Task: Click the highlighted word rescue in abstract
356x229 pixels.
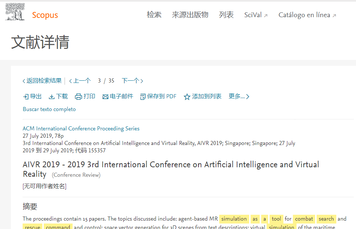Action: 32,226
